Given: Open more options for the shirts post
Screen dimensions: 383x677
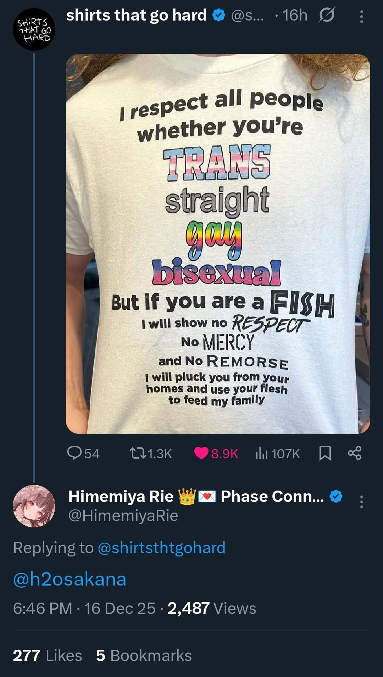Looking at the screenshot, I should click(x=361, y=17).
